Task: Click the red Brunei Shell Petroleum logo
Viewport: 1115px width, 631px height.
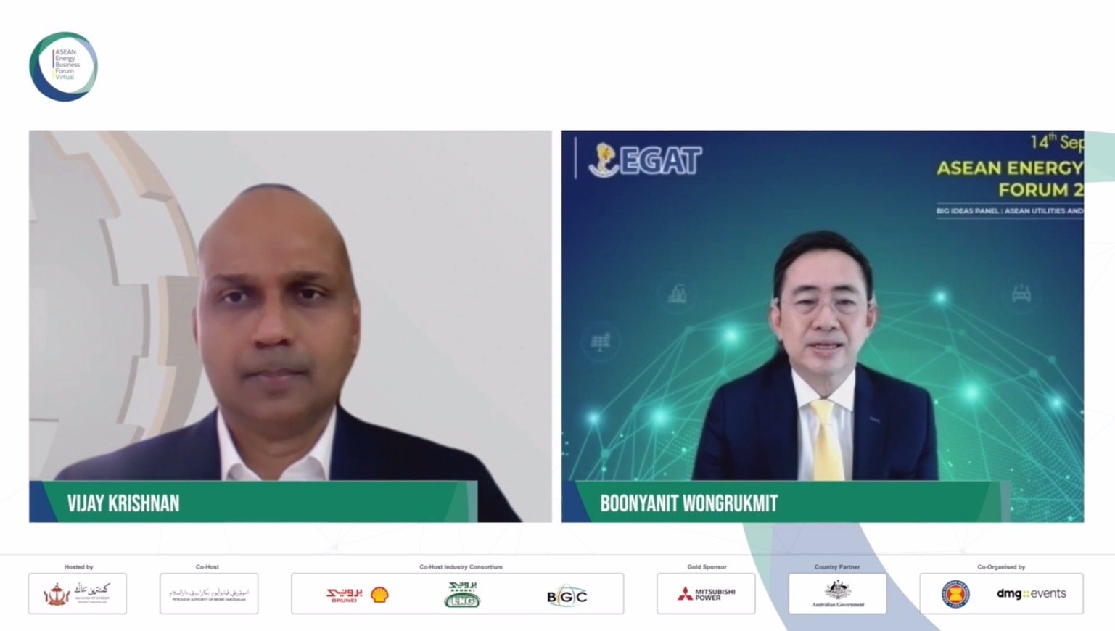Action: [345, 595]
